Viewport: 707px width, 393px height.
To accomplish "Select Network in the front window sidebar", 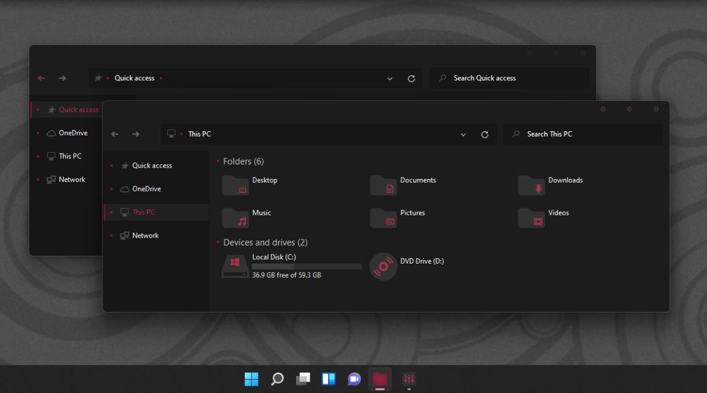I will coord(145,236).
